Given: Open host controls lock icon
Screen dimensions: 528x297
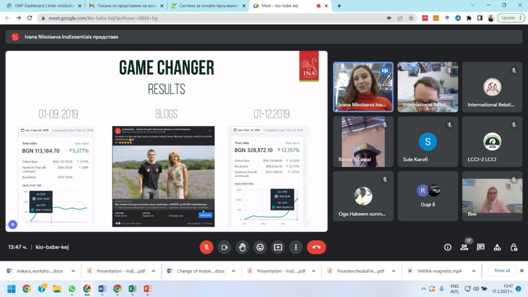Looking at the screenshot, I should click(514, 247).
